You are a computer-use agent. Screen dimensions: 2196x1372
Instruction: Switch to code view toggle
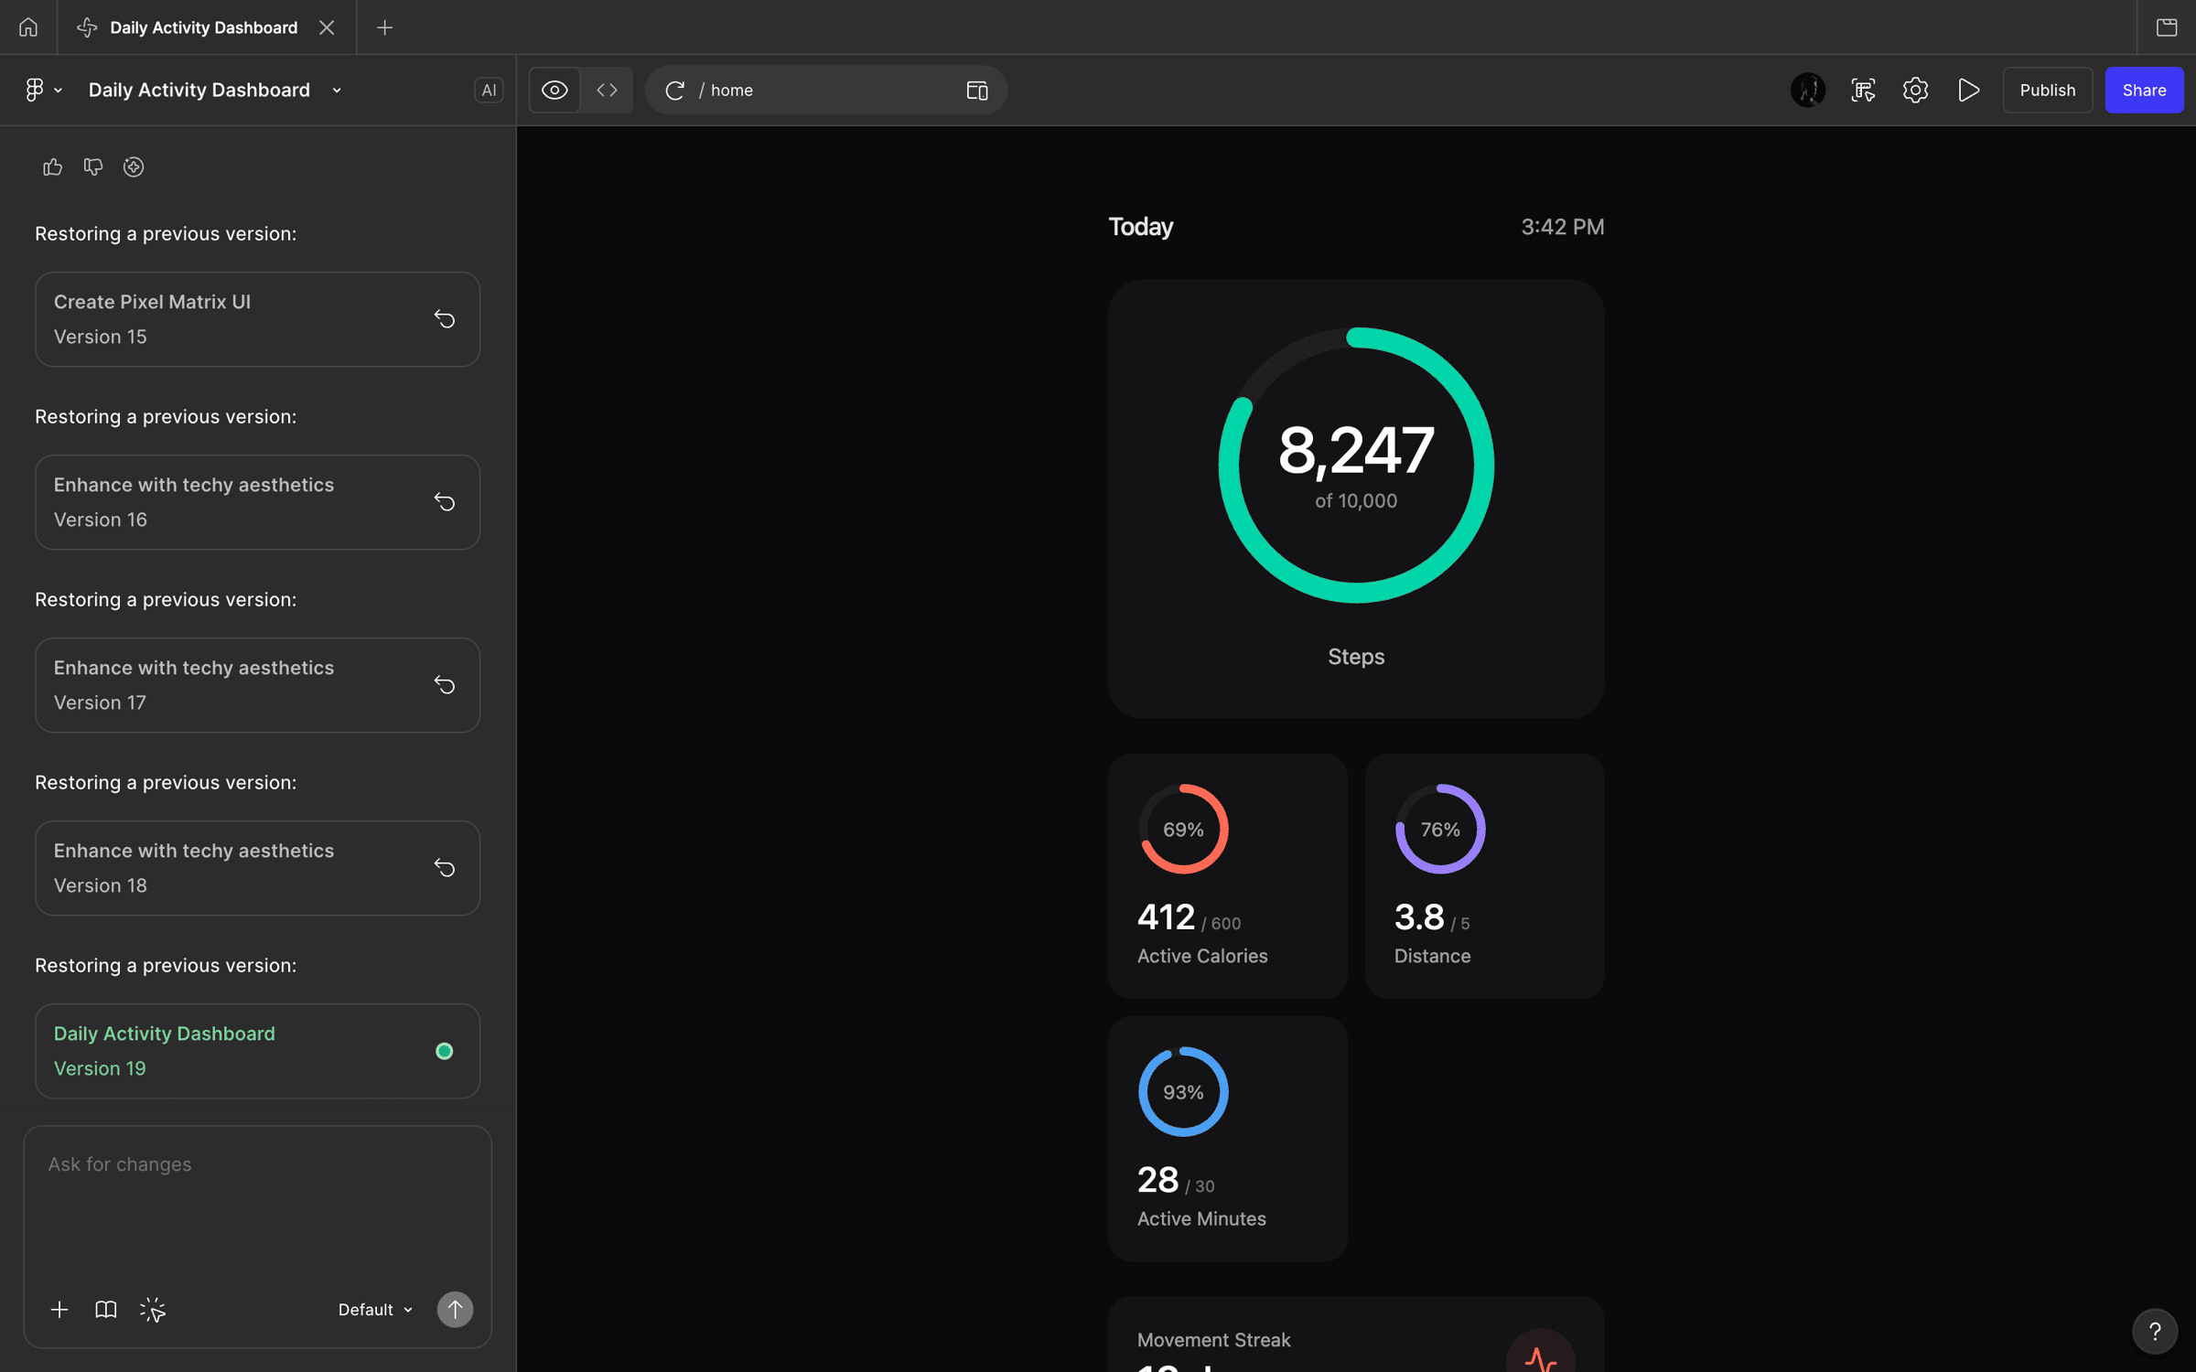[x=607, y=90]
